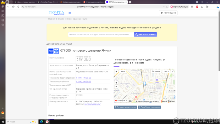Open the map Условия использования link

(x=151, y=101)
